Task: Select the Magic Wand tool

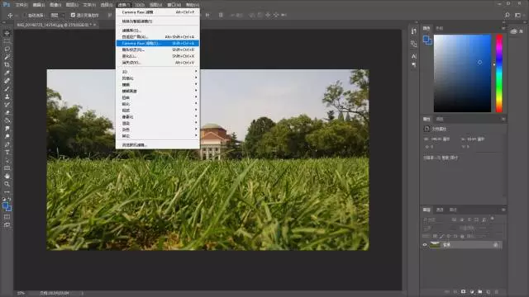Action: [x=7, y=57]
